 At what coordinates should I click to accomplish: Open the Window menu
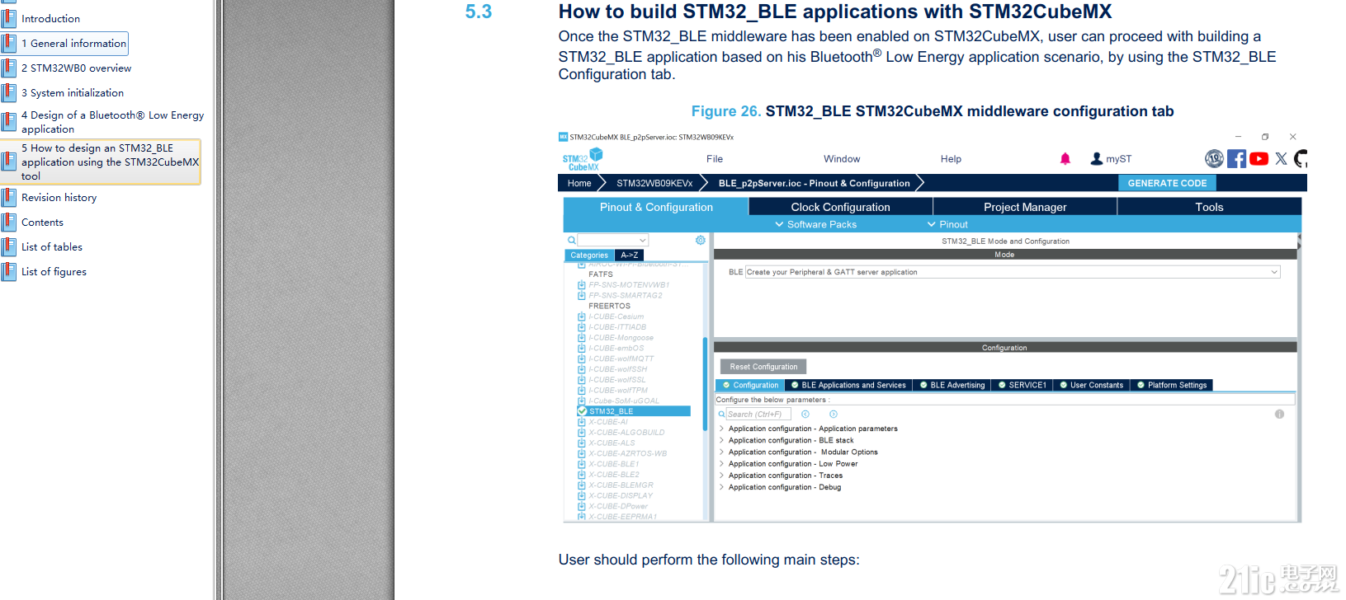842,159
